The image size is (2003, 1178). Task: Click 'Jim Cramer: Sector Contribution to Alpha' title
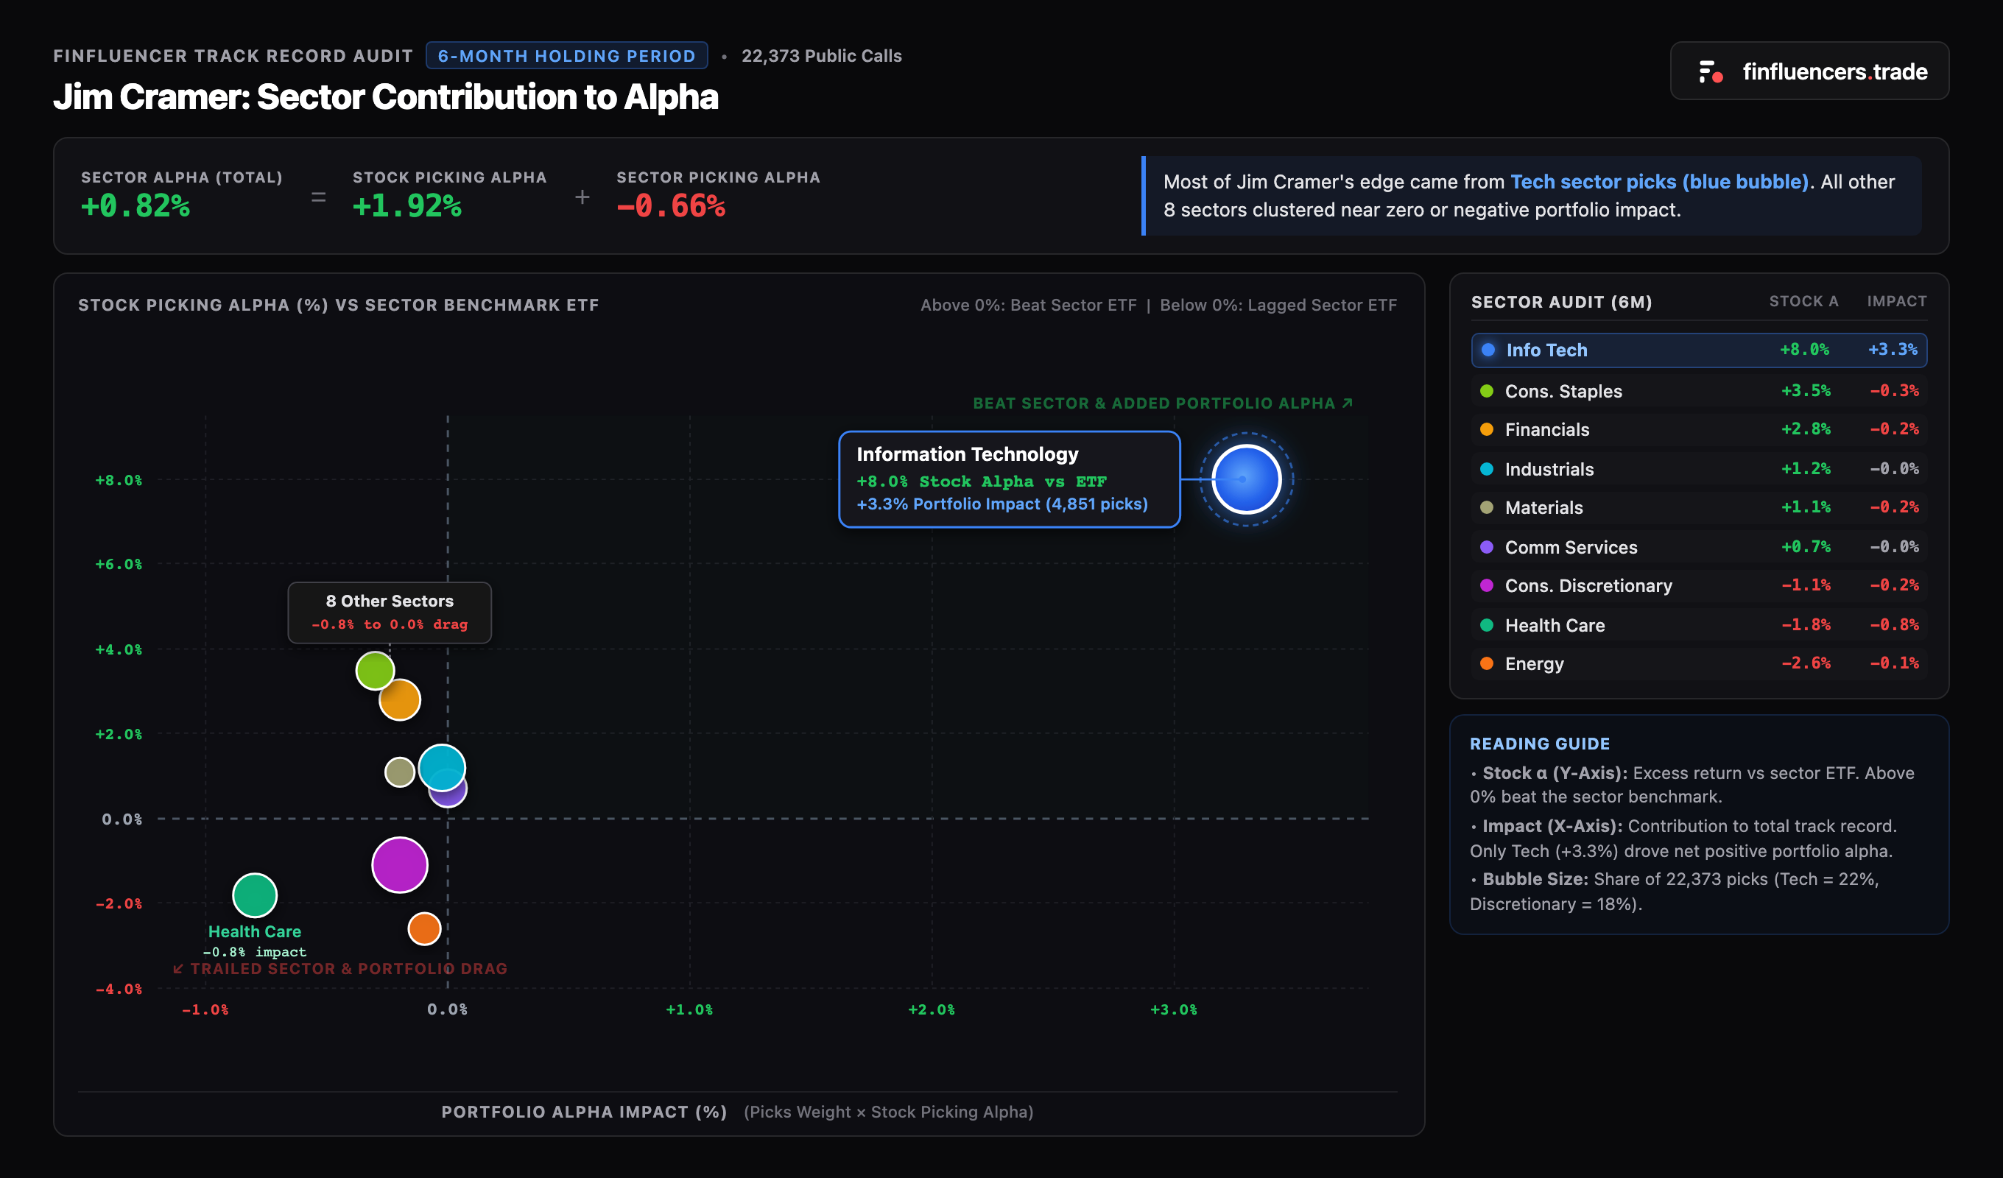(385, 97)
